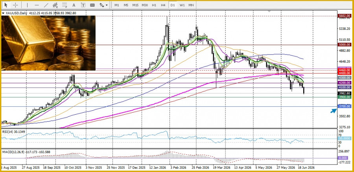Pick the Equidistant Channel tool
Screen dimensions: 354x172
pyautogui.click(x=55, y=5)
